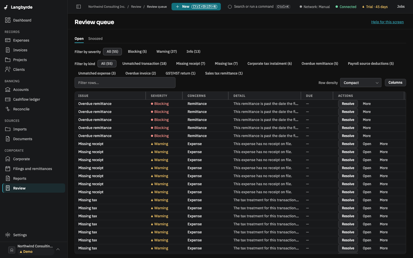Click Open on first Missing tax row
Viewport: 413px width, 258px height.
pos(367,200)
